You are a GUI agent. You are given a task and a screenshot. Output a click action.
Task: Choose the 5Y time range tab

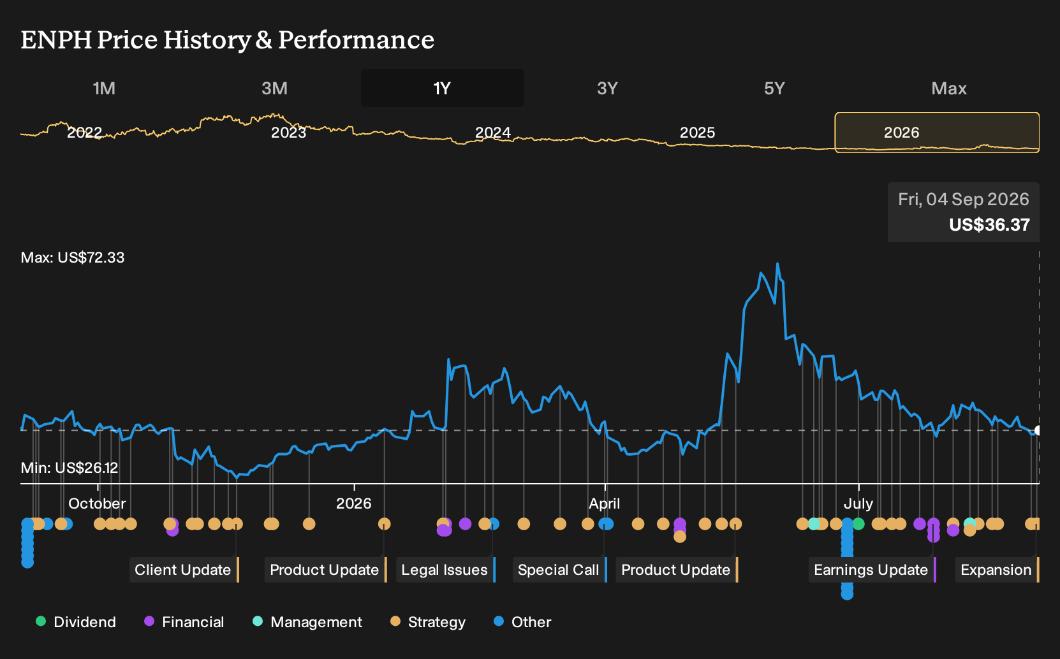pyautogui.click(x=774, y=88)
